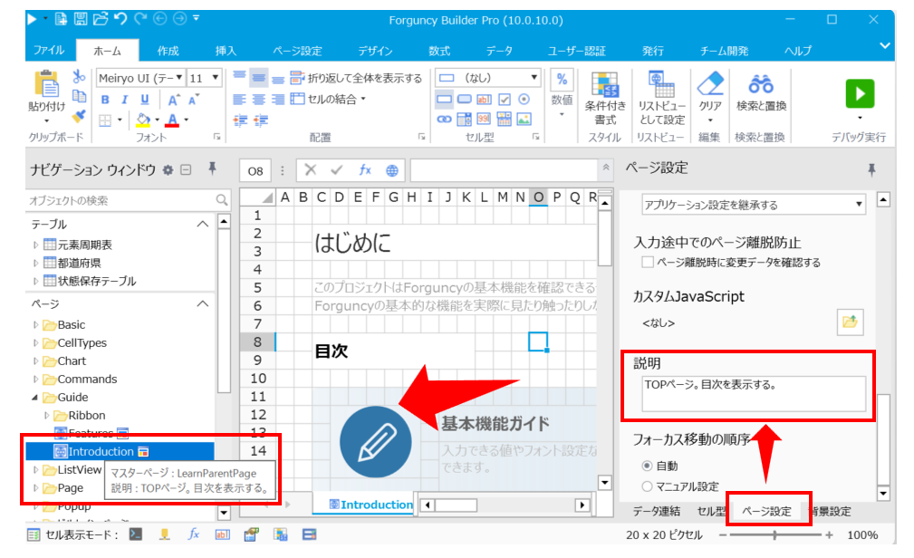This screenshot has height=558, width=914.
Task: Expand the Basic folder in the tree
Action: (36, 325)
